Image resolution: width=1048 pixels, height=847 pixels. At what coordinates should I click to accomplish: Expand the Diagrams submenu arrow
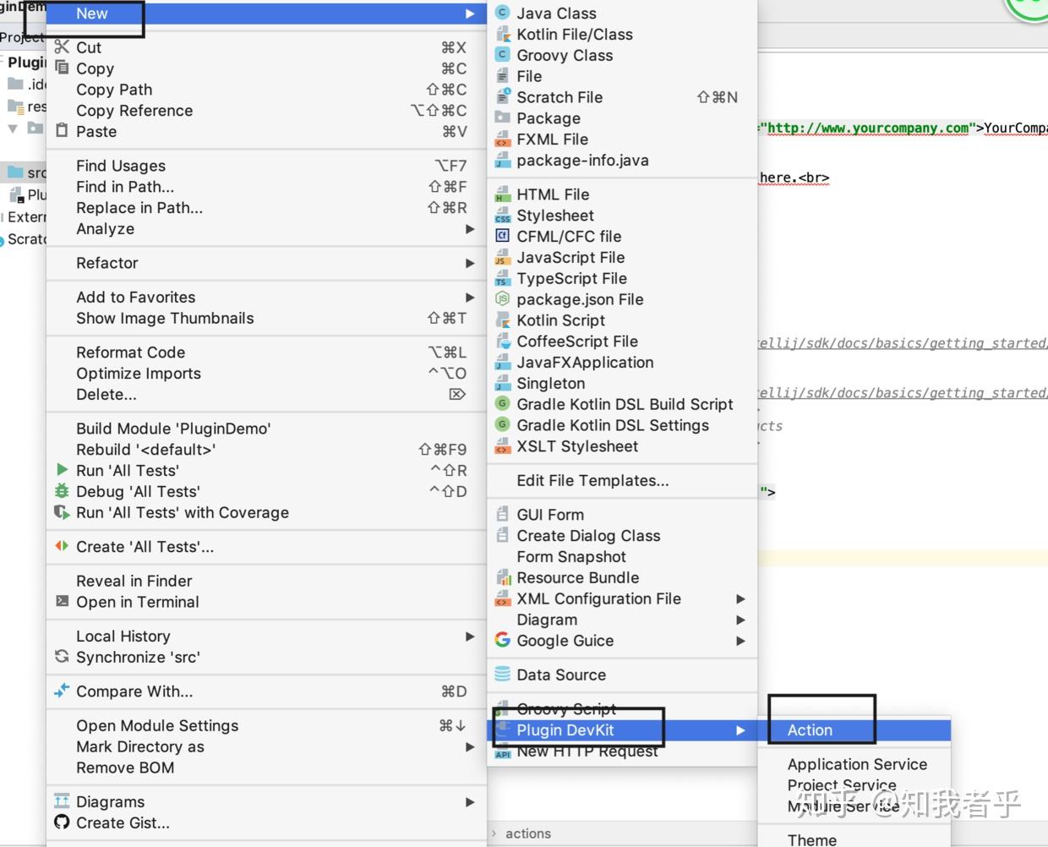(x=470, y=801)
